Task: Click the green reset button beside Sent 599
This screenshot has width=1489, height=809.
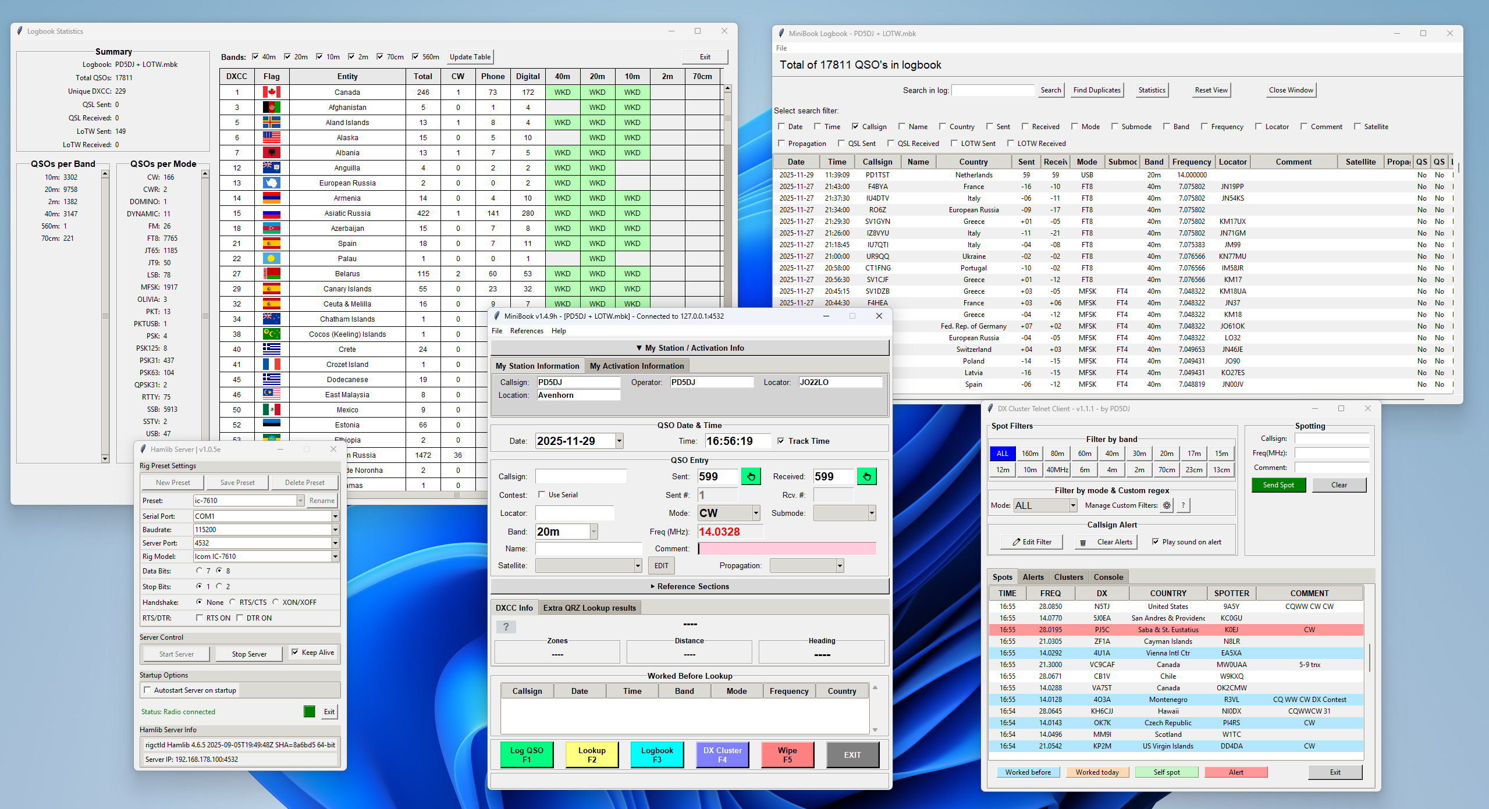Action: point(751,476)
